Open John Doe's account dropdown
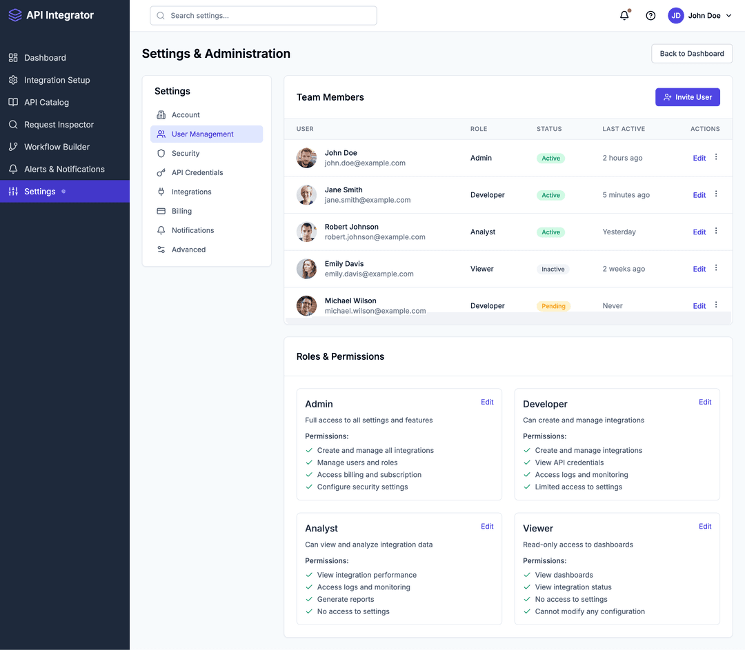This screenshot has width=745, height=650. [x=699, y=15]
